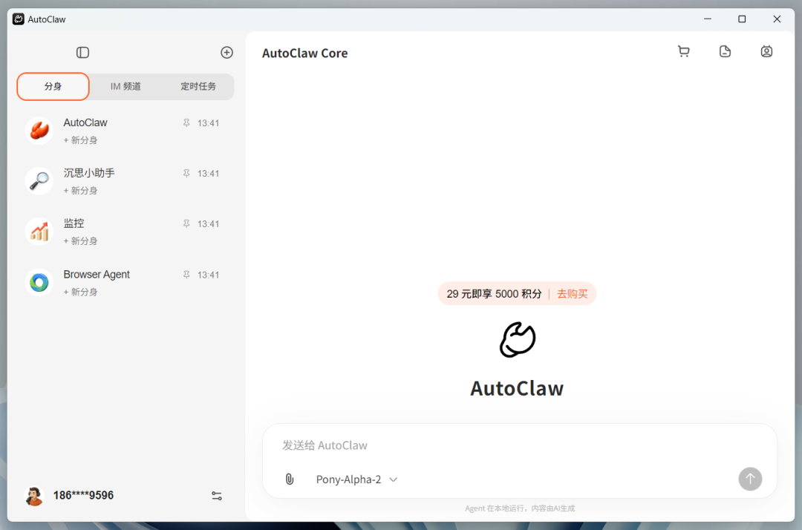Open the Pony-Alpha-2 model dropdown

click(356, 479)
